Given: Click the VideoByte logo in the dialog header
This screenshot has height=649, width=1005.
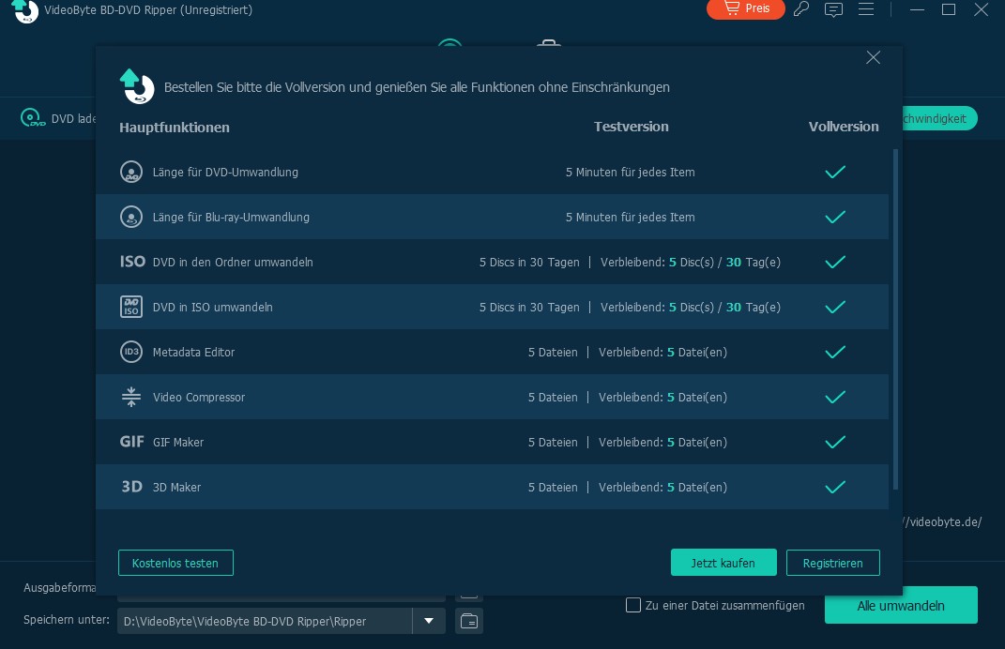Looking at the screenshot, I should 136,86.
